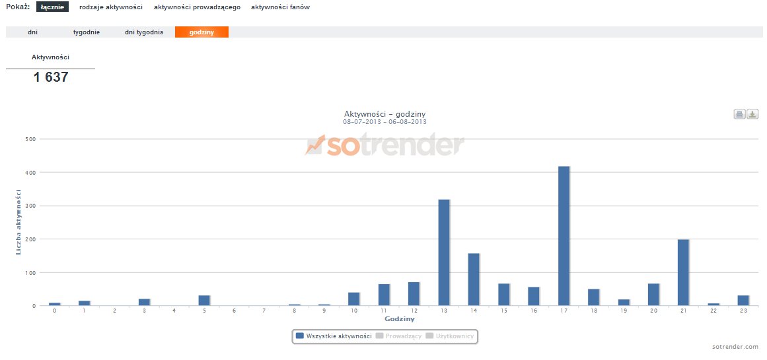
Task: Open the tygodnie tab
Action: click(87, 32)
